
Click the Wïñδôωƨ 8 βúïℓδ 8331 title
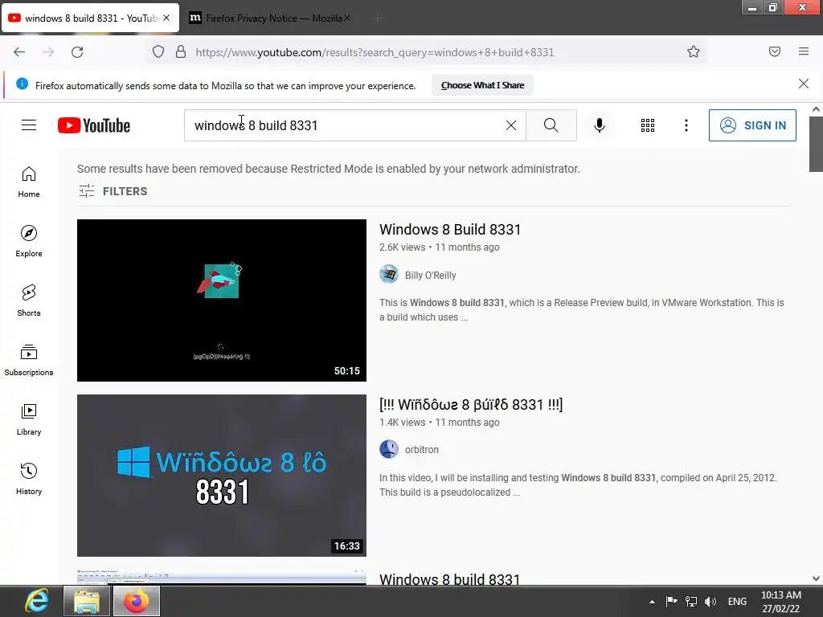[x=471, y=405]
